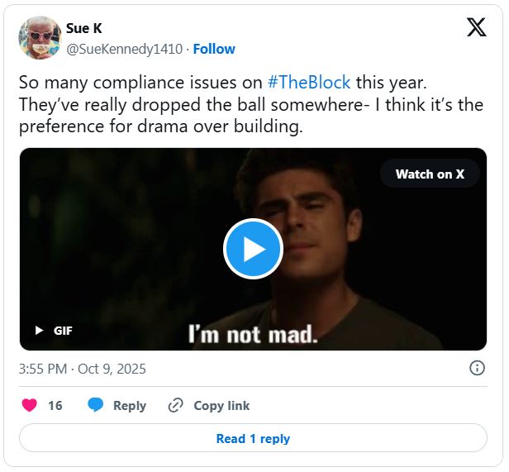This screenshot has width=509, height=472.
Task: Open the Read 1 reply button
Action: [x=253, y=438]
